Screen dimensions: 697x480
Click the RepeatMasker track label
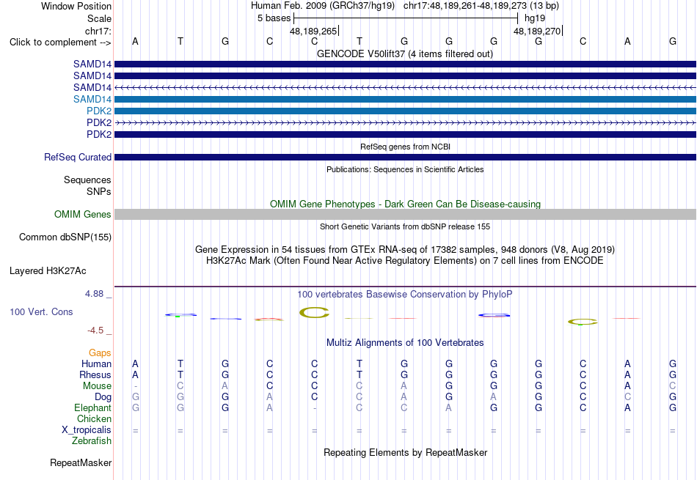pos(81,462)
